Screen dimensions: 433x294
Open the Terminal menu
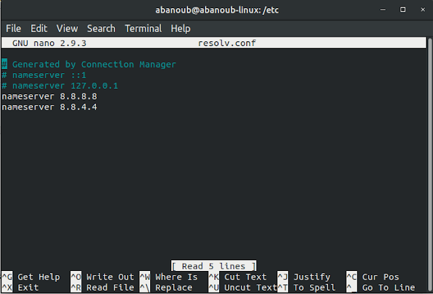143,28
